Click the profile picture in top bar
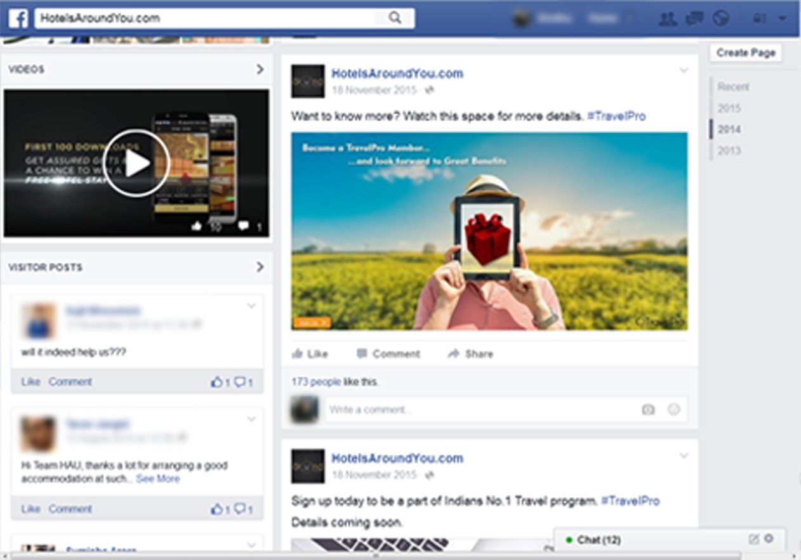The width and height of the screenshot is (801, 560). click(x=522, y=19)
